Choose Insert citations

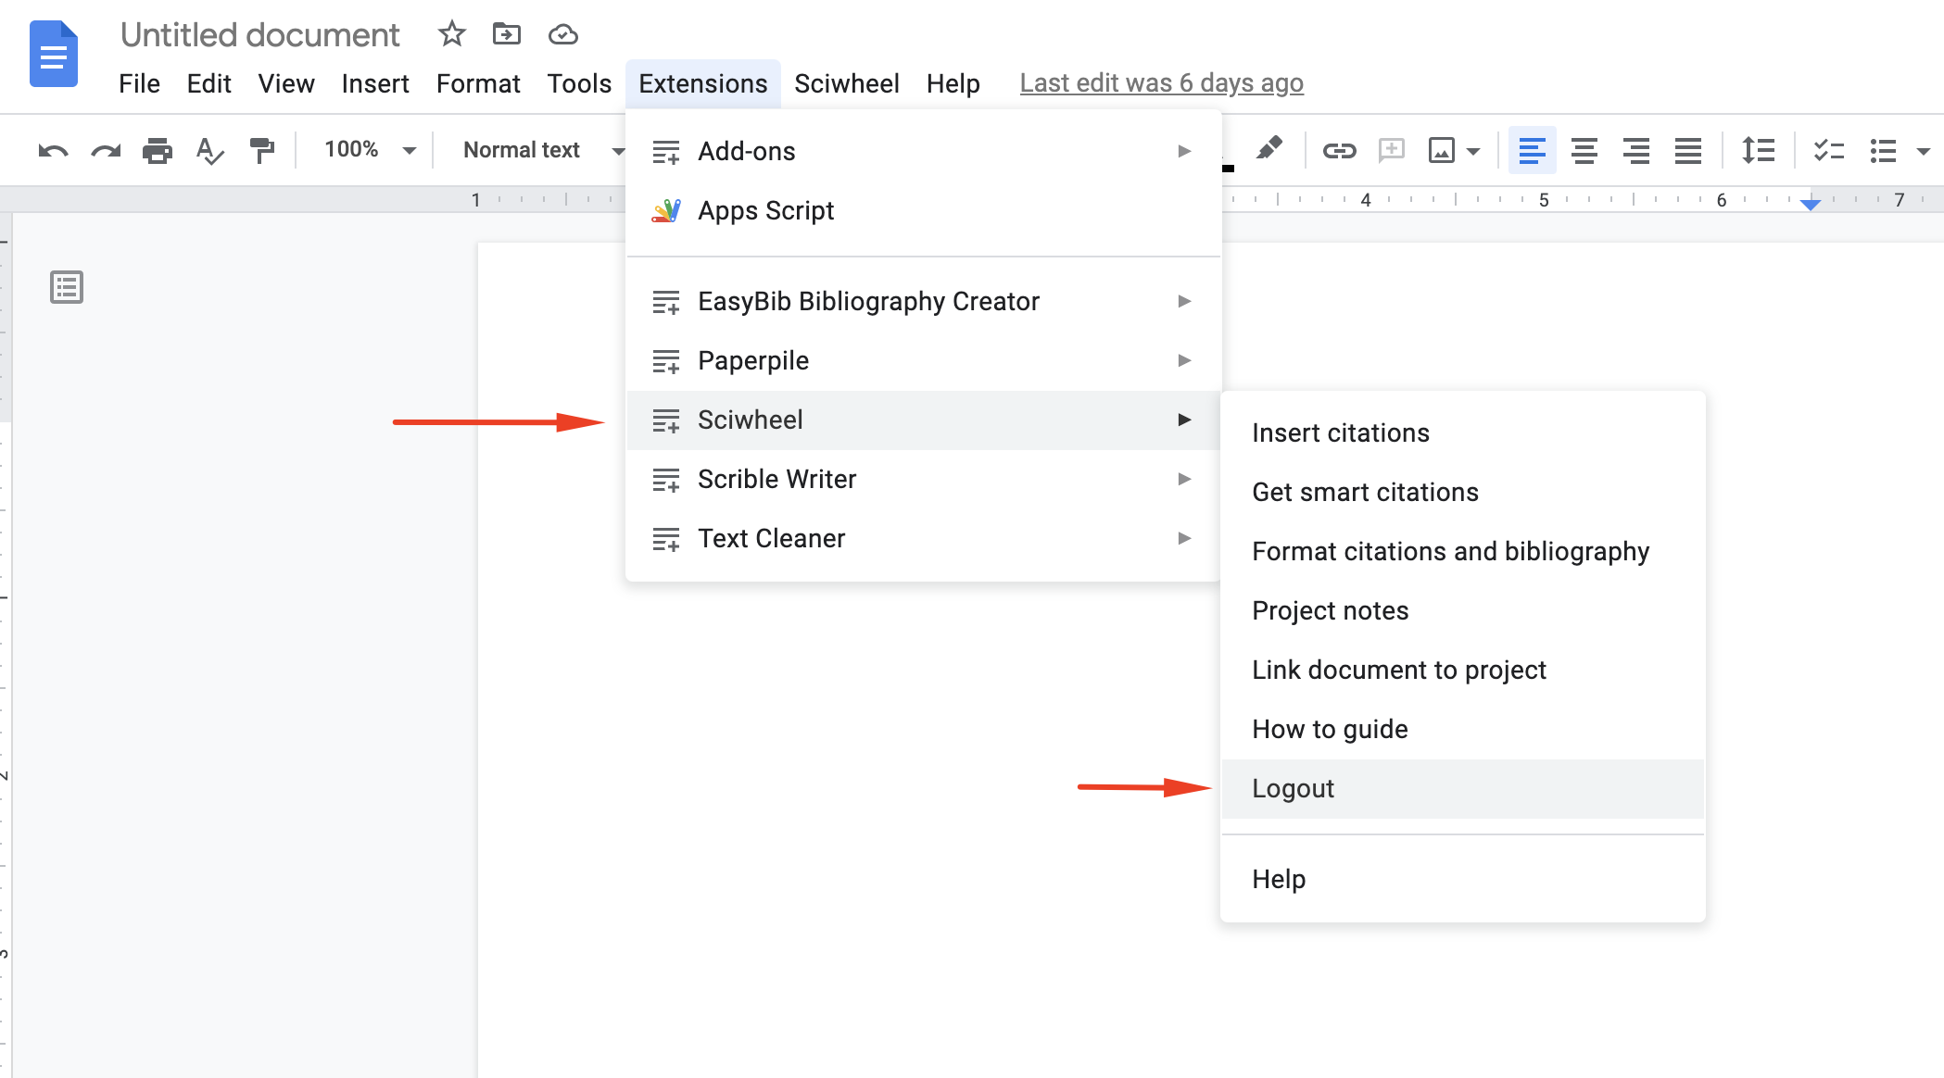point(1463,432)
